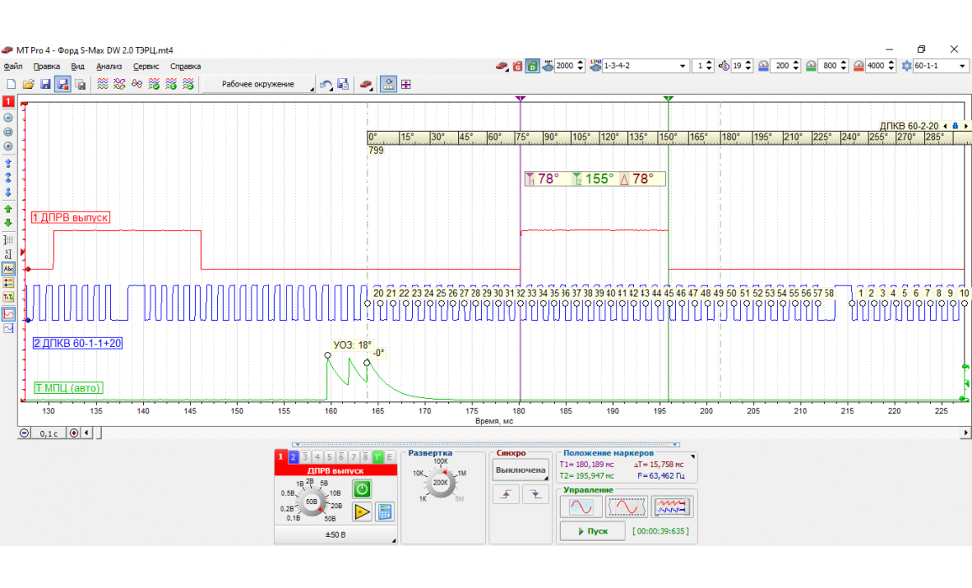The width and height of the screenshot is (972, 588).
Task: Click the open file folder icon
Action: coord(28,84)
